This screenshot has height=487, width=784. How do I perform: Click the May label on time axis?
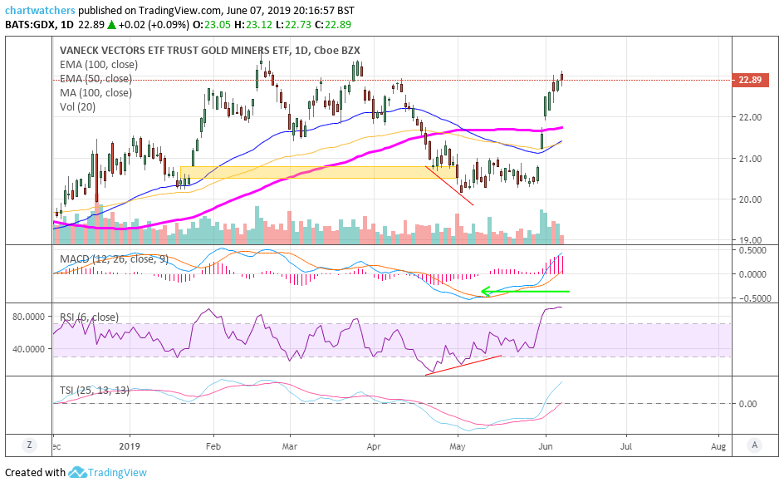pos(457,446)
